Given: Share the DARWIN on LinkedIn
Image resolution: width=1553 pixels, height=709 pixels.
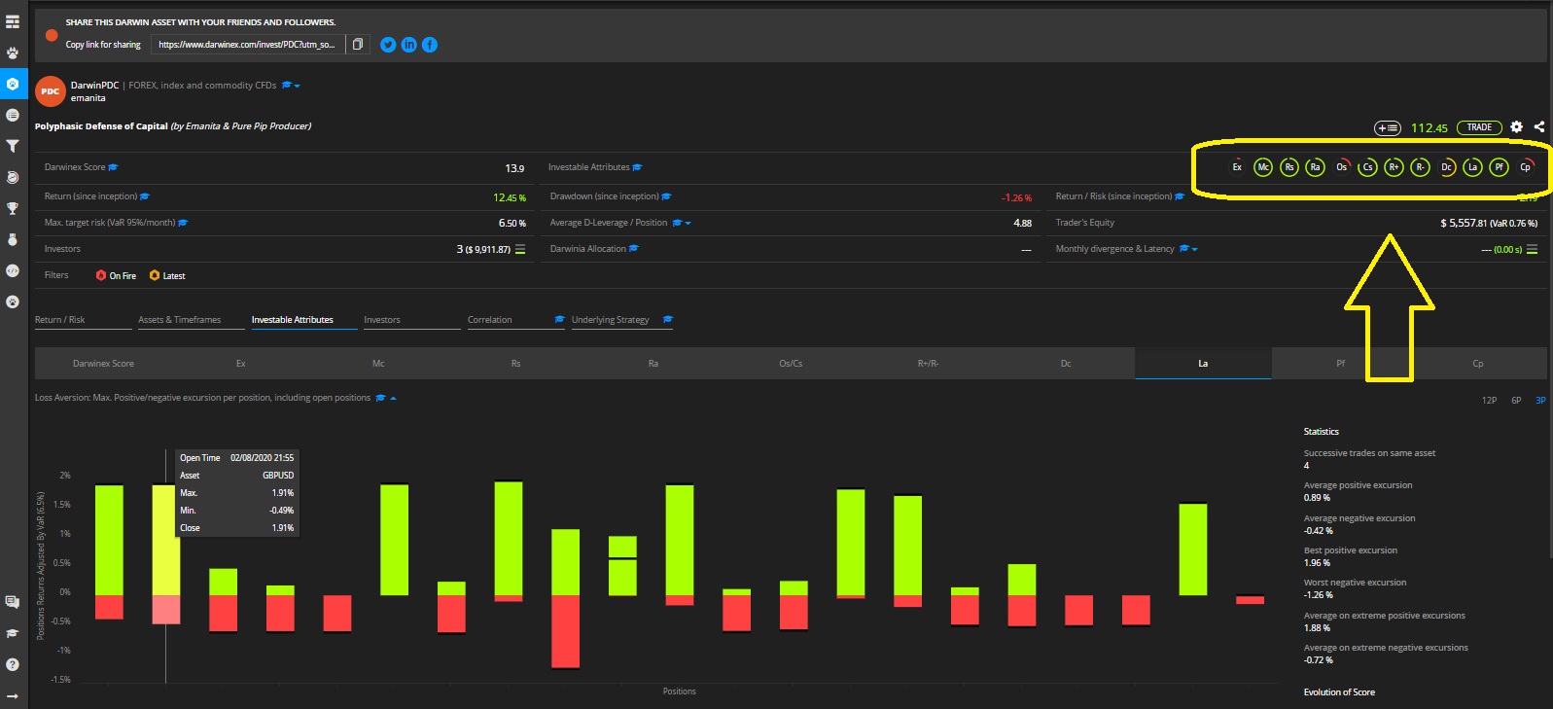Looking at the screenshot, I should 408,45.
